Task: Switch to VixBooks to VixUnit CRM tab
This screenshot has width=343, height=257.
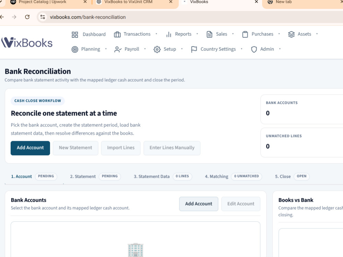Action: [128, 2]
